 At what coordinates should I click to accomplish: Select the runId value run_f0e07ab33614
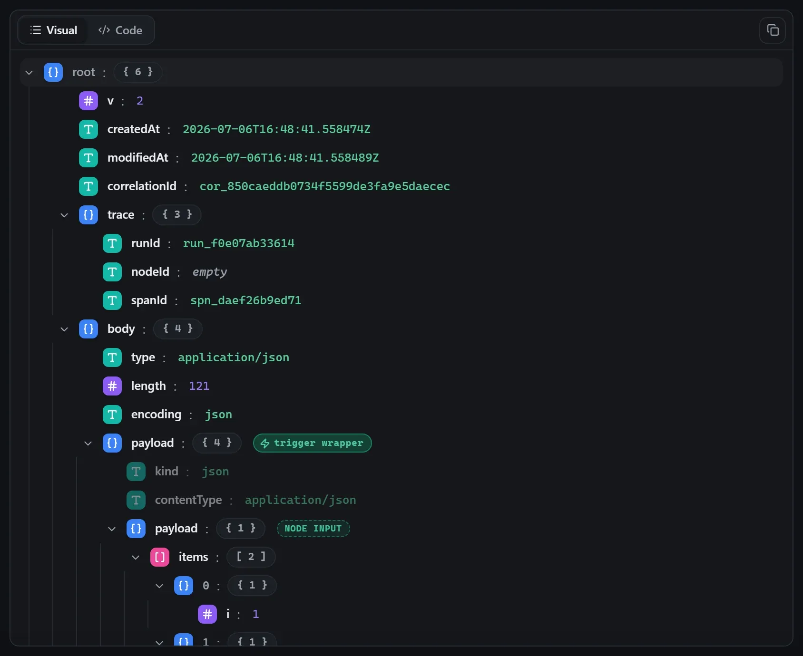click(239, 243)
